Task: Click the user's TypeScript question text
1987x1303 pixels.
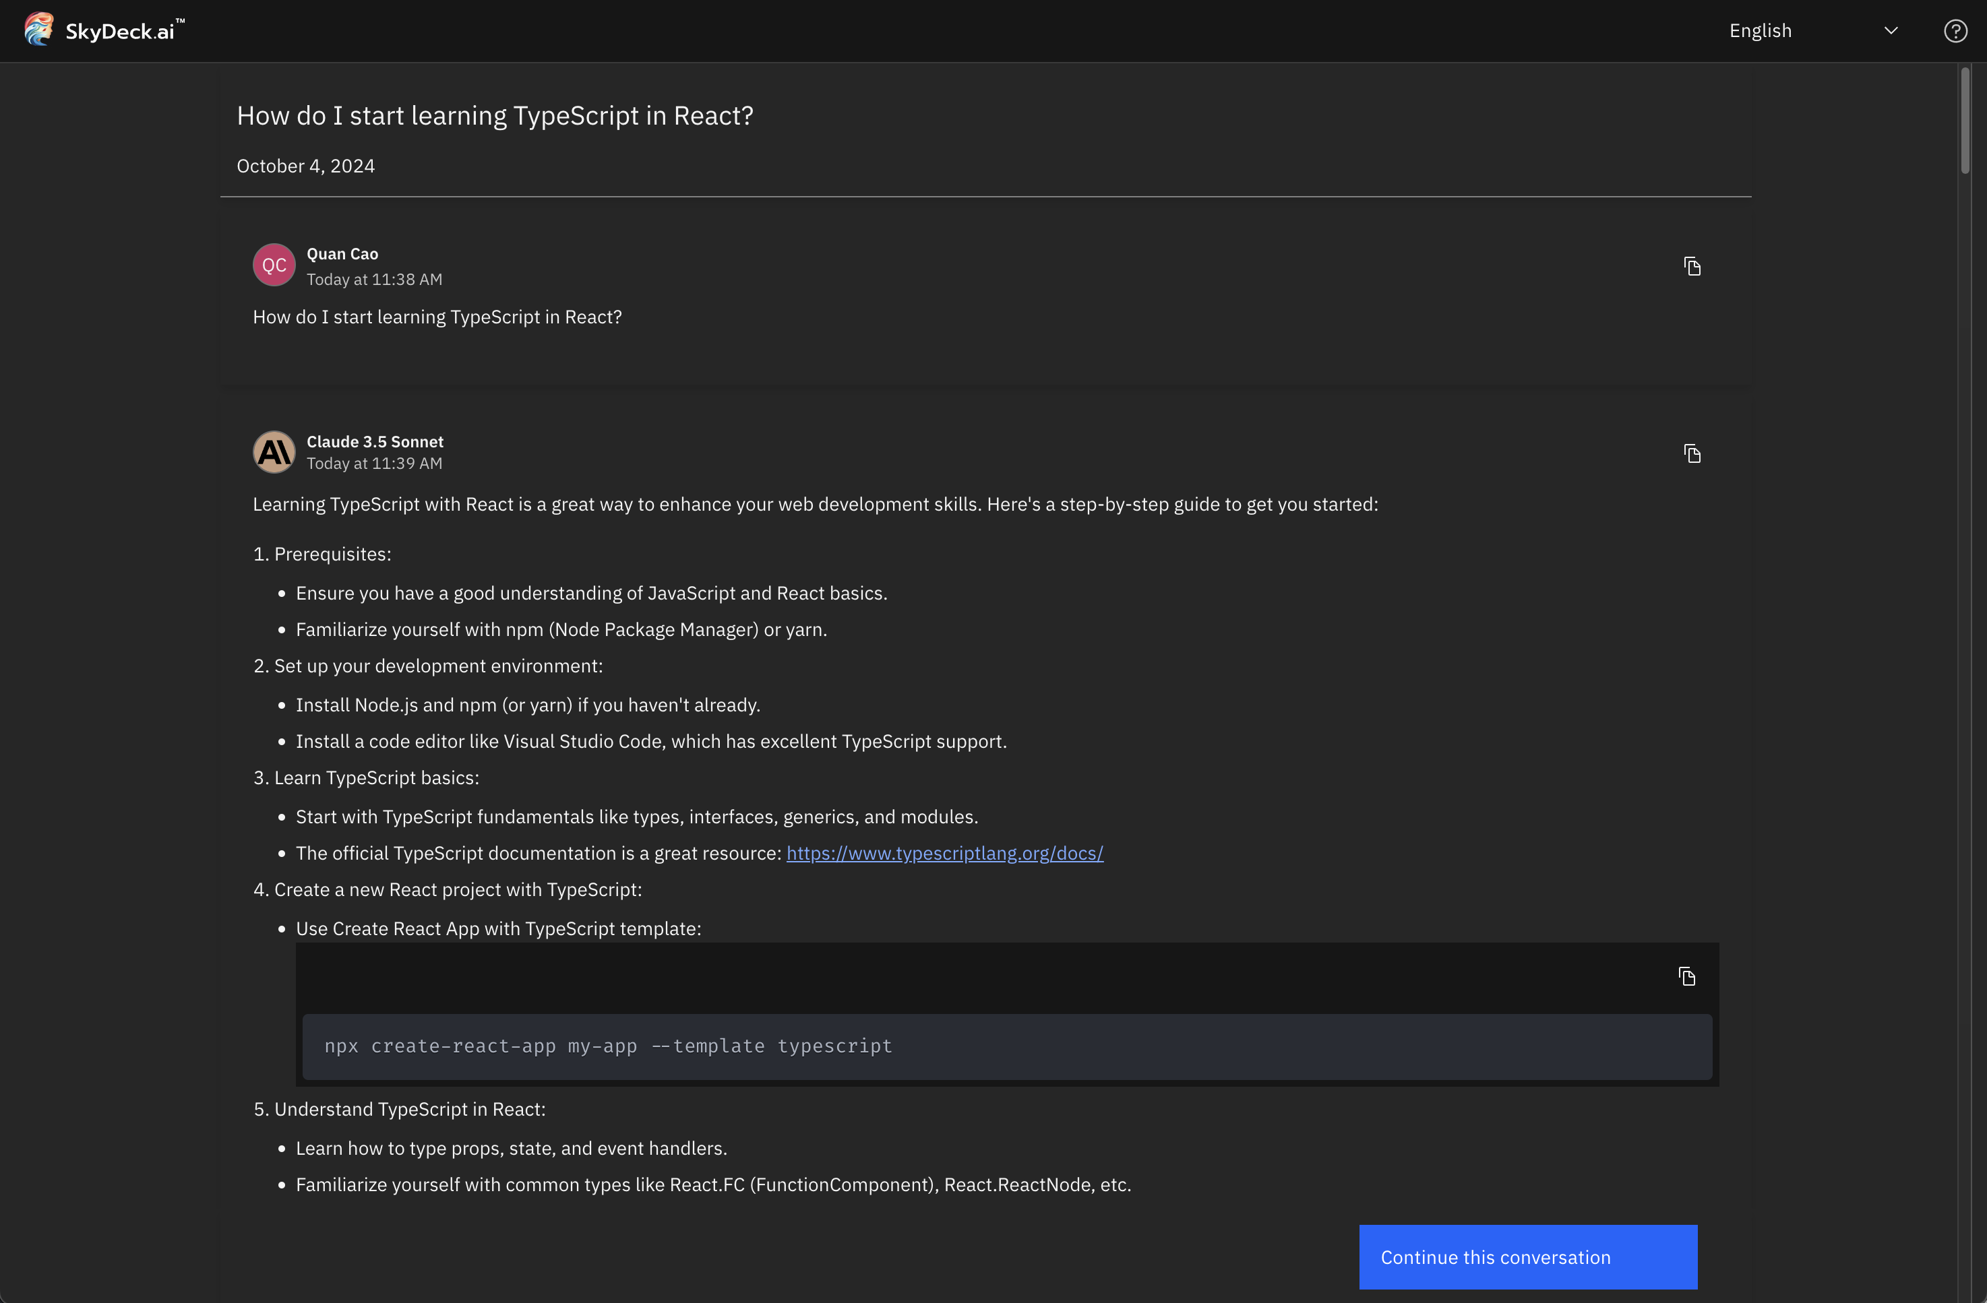Action: (x=437, y=317)
